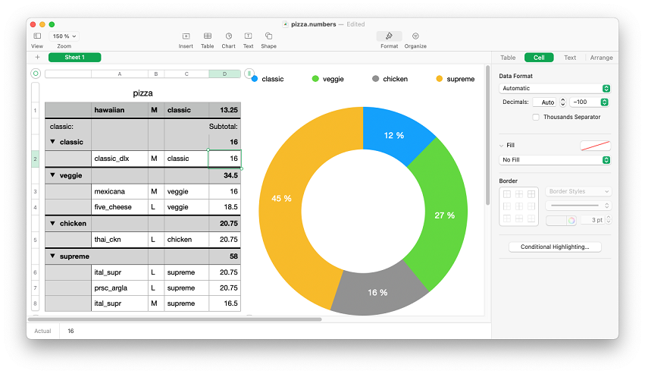Open the View options icon
The image size is (645, 374).
(37, 36)
